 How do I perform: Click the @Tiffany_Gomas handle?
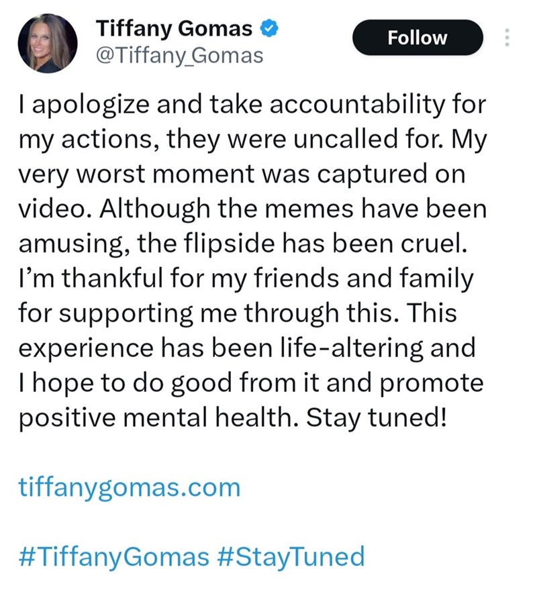pyautogui.click(x=179, y=56)
